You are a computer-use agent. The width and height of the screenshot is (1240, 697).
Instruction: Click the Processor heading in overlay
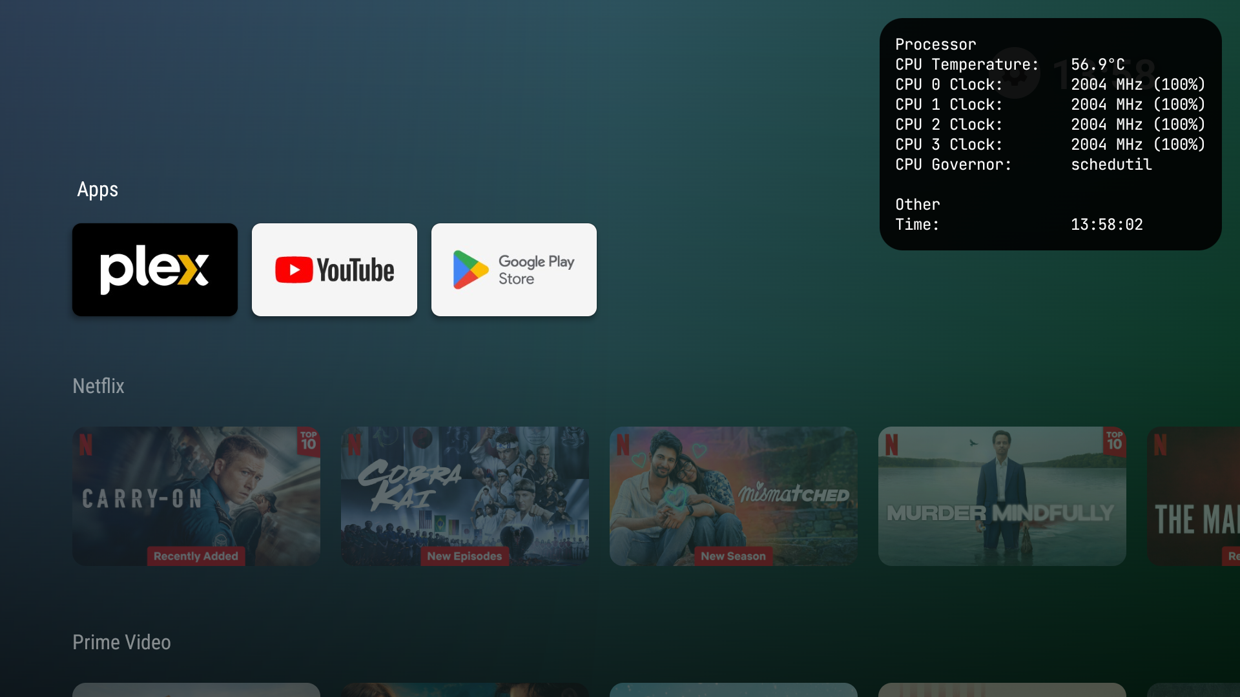pos(936,45)
